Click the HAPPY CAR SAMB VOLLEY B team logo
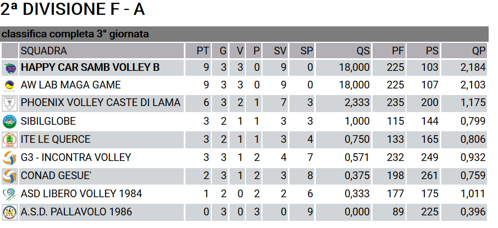Viewport: 498px width, 228px height. [9, 68]
